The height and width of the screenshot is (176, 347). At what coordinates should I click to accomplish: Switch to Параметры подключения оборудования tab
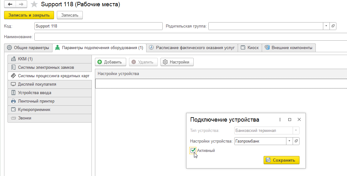coord(99,48)
